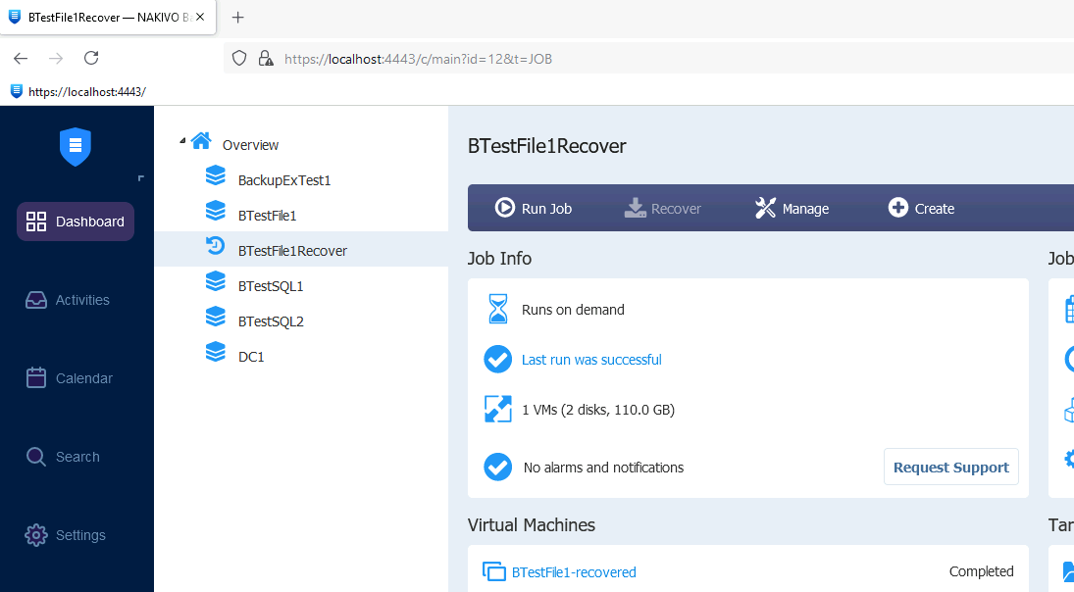
Task: Click the site security padlock icon
Action: [265, 58]
